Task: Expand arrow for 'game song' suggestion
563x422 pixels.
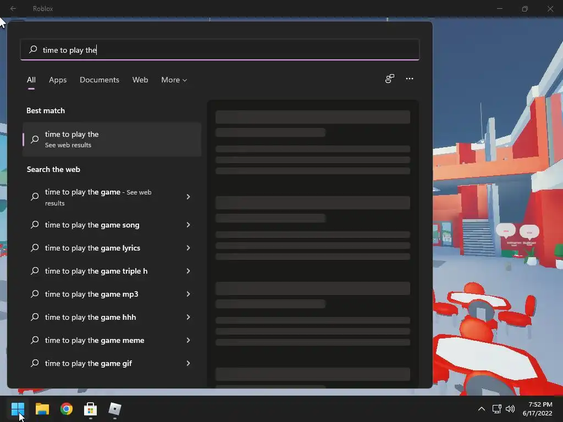Action: (x=188, y=225)
